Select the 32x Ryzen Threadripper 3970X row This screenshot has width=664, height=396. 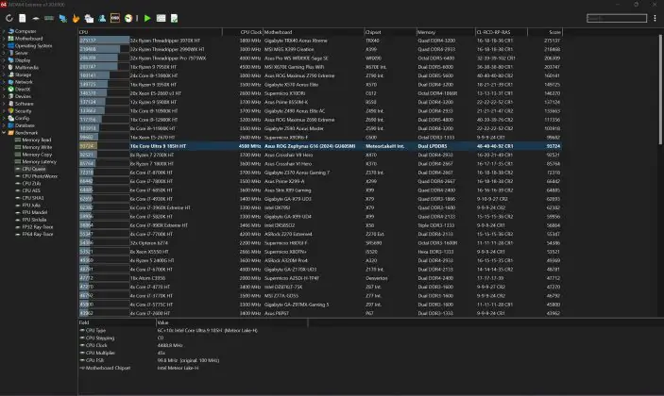(320, 41)
